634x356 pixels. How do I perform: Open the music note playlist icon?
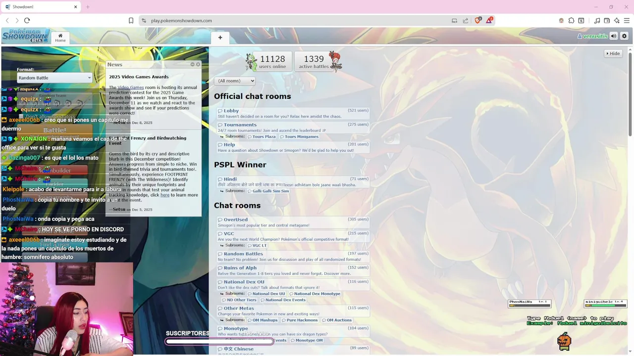[597, 20]
